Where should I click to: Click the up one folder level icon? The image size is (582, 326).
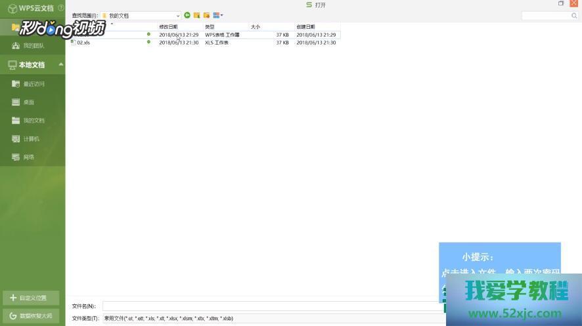click(x=196, y=15)
